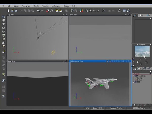Expand the Main camera tree node
Viewport: 152px width, 114px height.
pyautogui.click(x=134, y=76)
